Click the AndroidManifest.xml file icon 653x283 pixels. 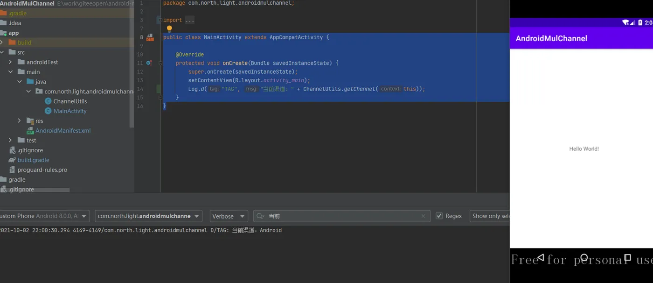tap(30, 131)
